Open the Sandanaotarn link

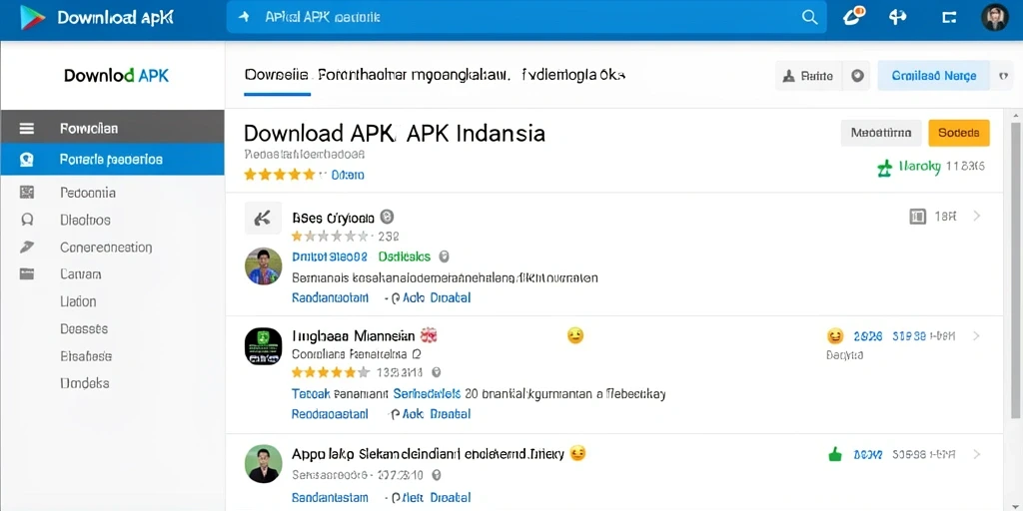click(330, 297)
